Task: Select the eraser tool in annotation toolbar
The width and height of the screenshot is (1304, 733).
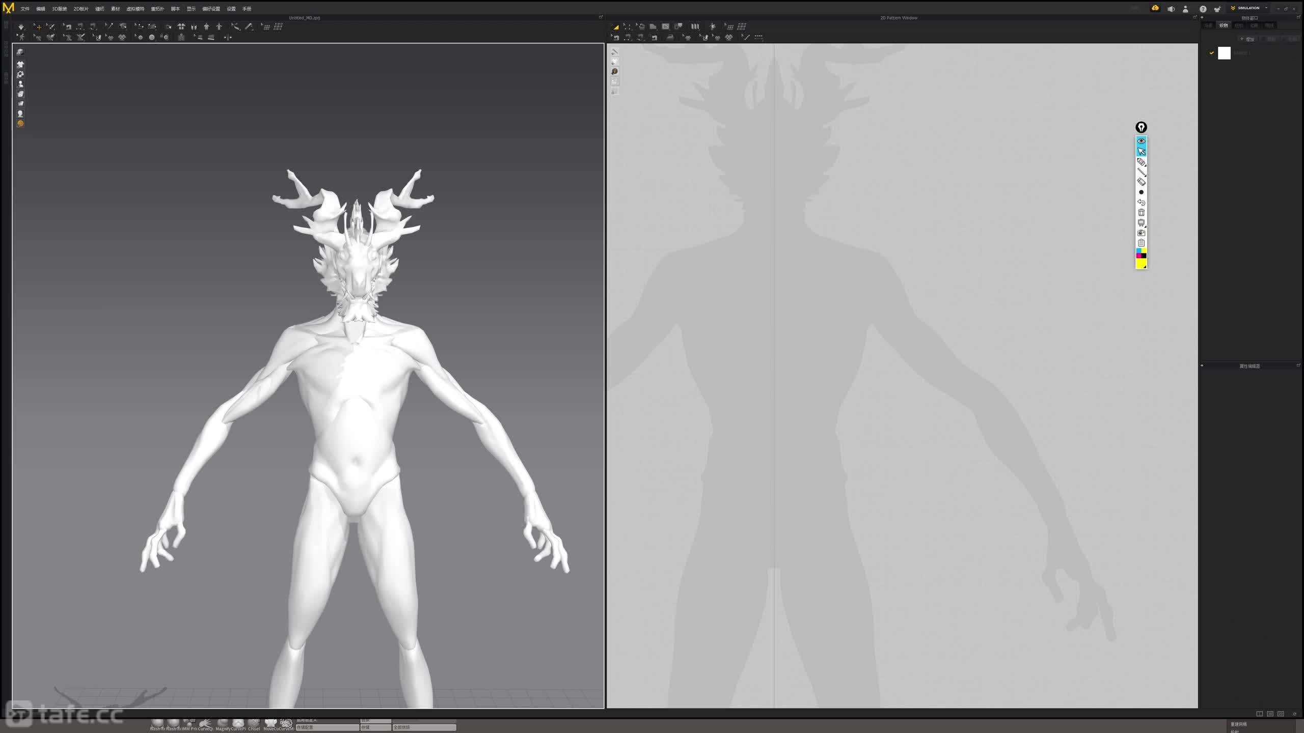Action: coord(1141,182)
